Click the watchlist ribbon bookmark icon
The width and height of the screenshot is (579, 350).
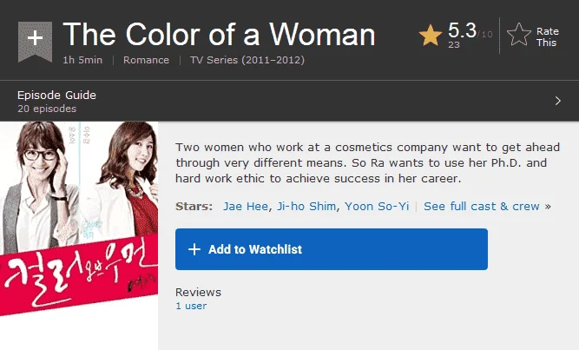(x=35, y=42)
